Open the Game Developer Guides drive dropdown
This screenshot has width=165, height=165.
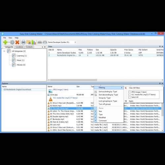[75, 42]
